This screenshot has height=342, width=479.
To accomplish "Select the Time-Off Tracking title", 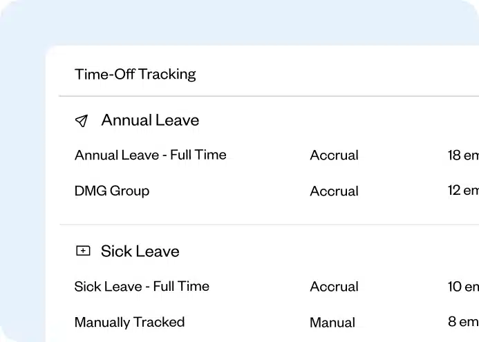I will point(135,74).
